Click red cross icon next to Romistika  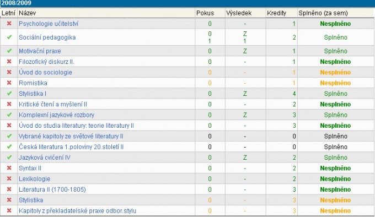pos(9,83)
